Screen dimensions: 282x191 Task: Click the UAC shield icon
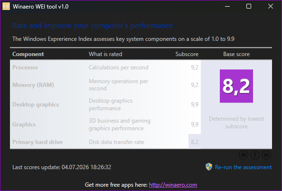[x=209, y=167]
